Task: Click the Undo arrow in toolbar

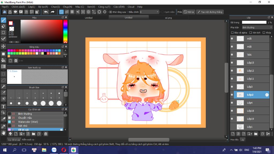Action: tap(46, 12)
